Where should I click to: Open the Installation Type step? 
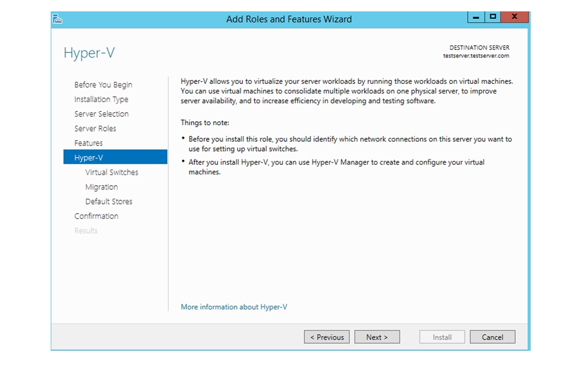pos(101,99)
